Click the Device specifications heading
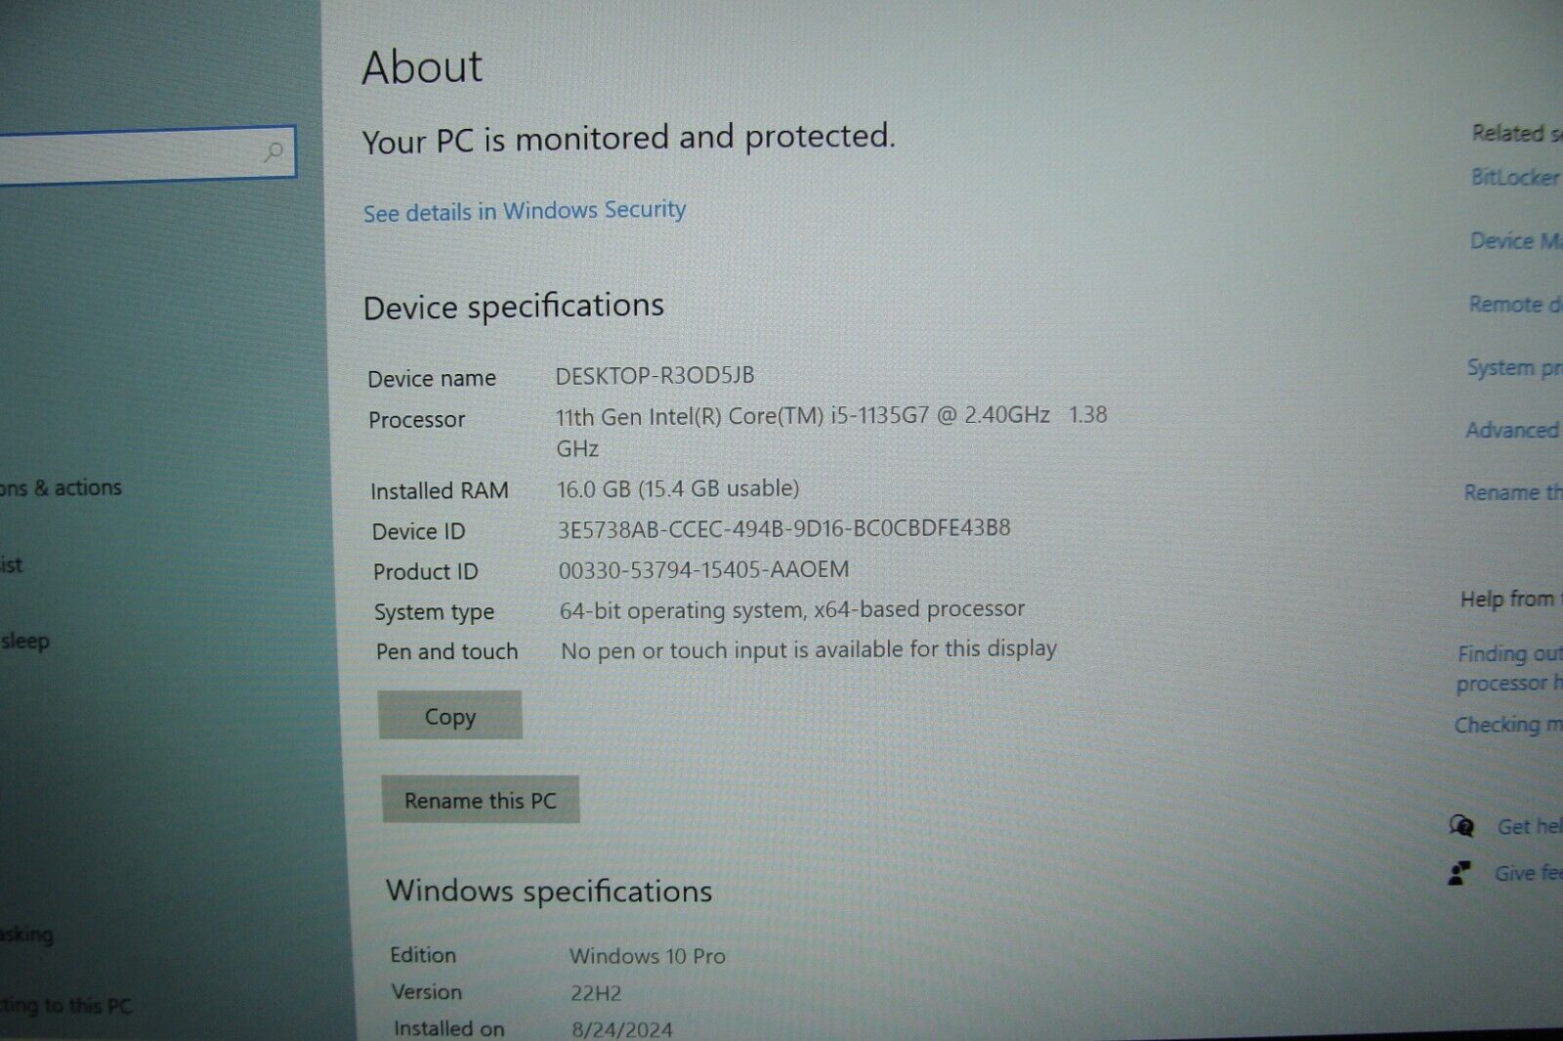The width and height of the screenshot is (1563, 1041). (513, 307)
